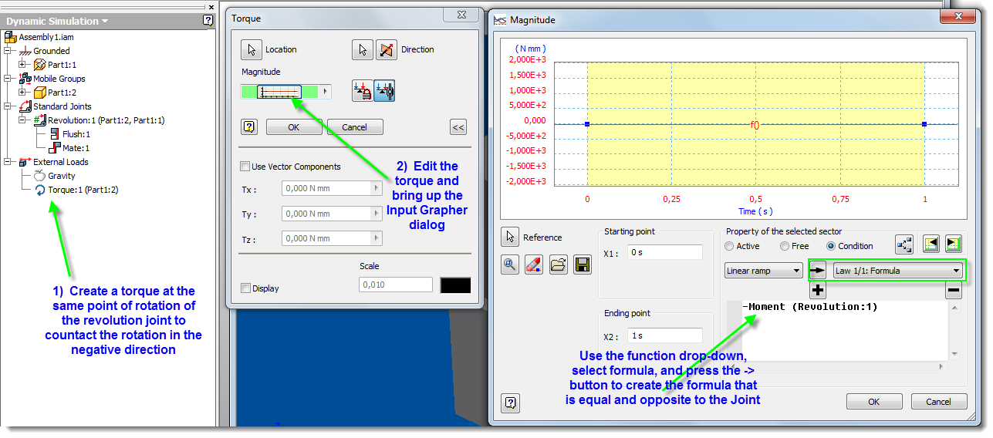Open the Linear ramp dropdown

pos(765,271)
